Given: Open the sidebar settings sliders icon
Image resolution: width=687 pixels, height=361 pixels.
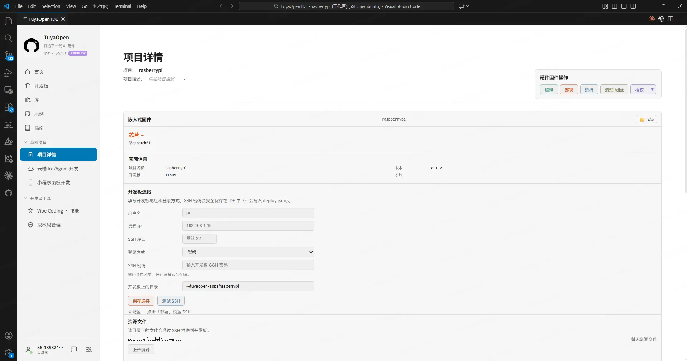Looking at the screenshot, I should point(89,350).
